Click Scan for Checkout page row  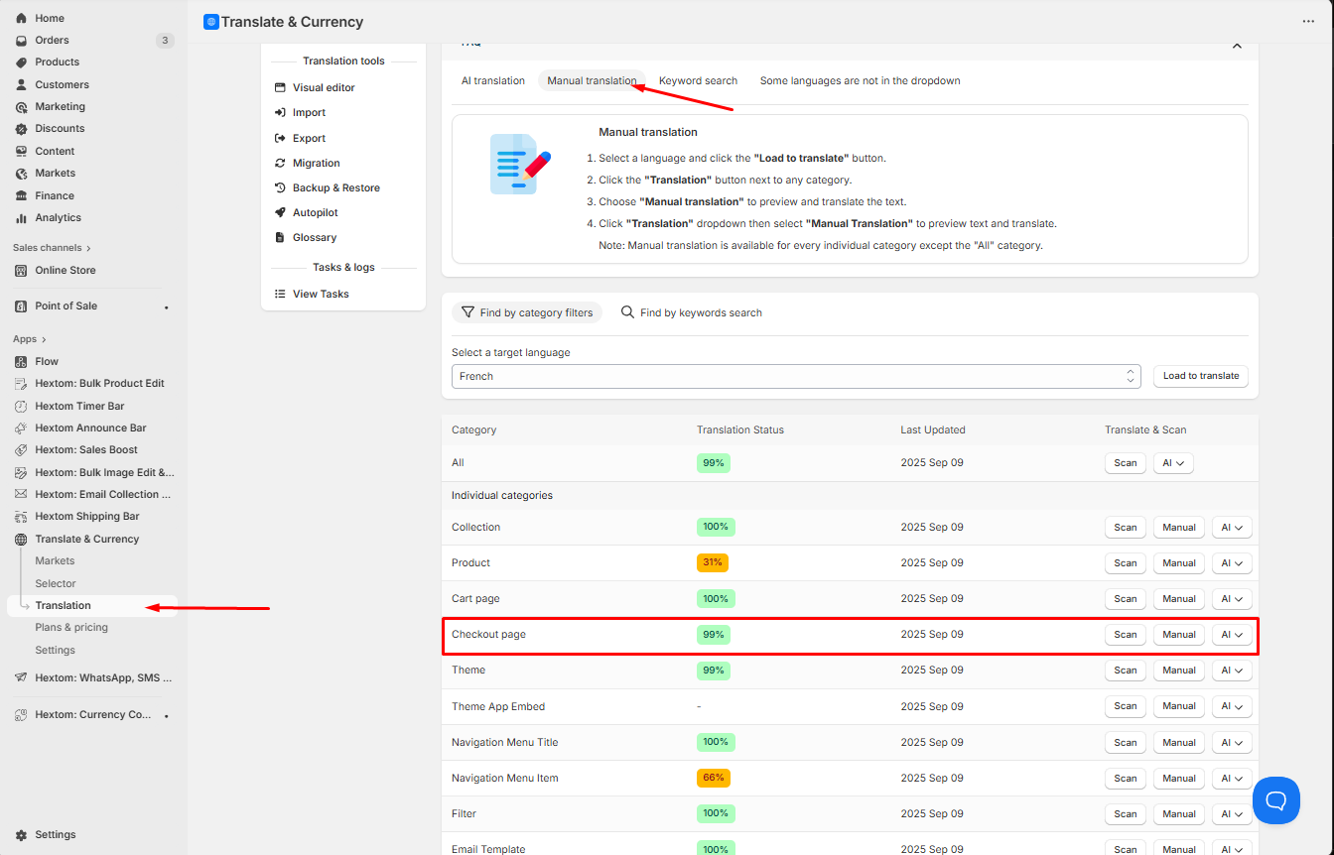pos(1126,635)
